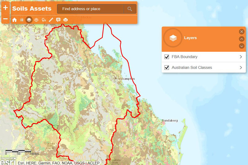Screen dimensions: 248x165
Task: Click the search magnifier button
Action: coord(130,9)
